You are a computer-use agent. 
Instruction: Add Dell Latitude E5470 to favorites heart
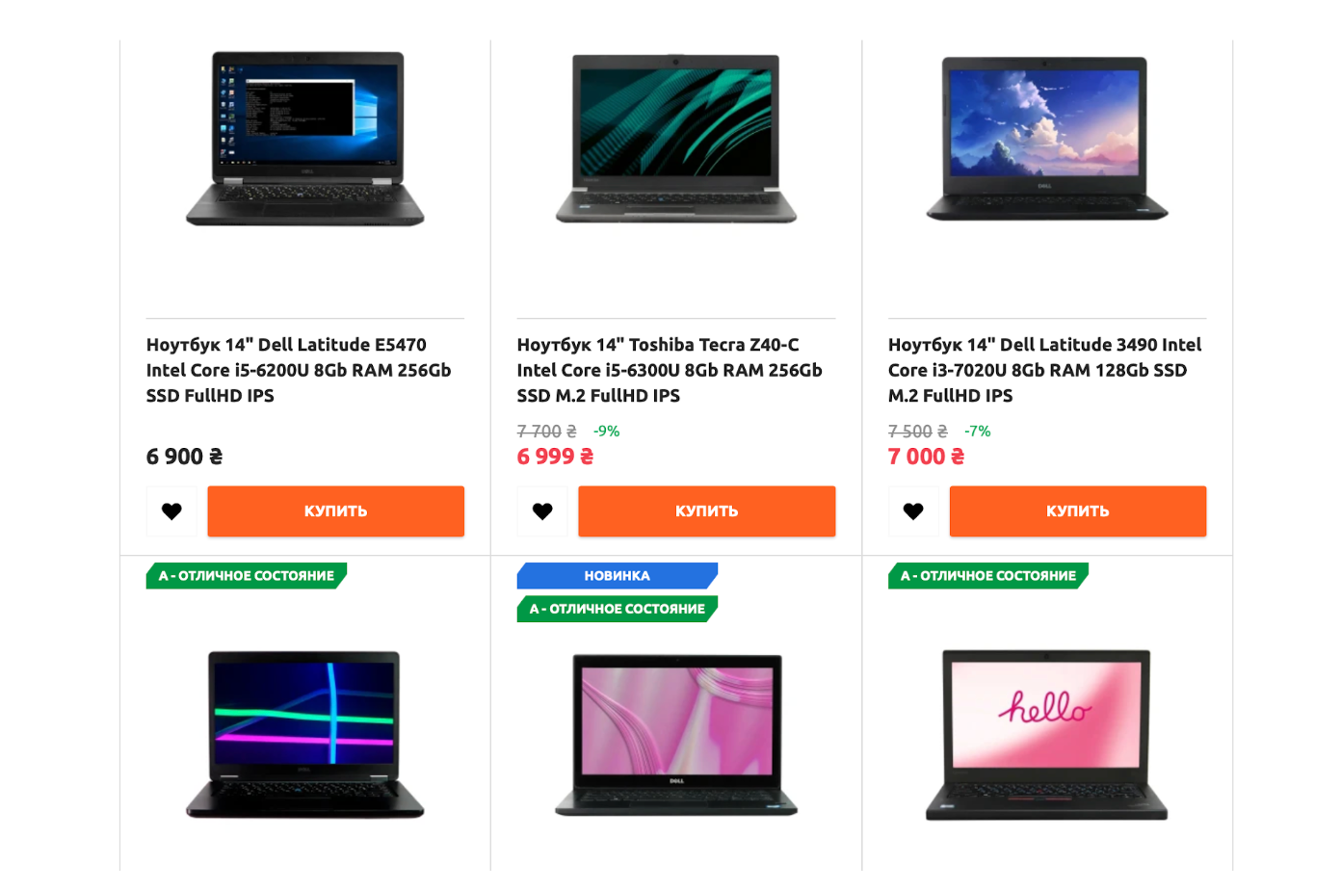tap(171, 511)
